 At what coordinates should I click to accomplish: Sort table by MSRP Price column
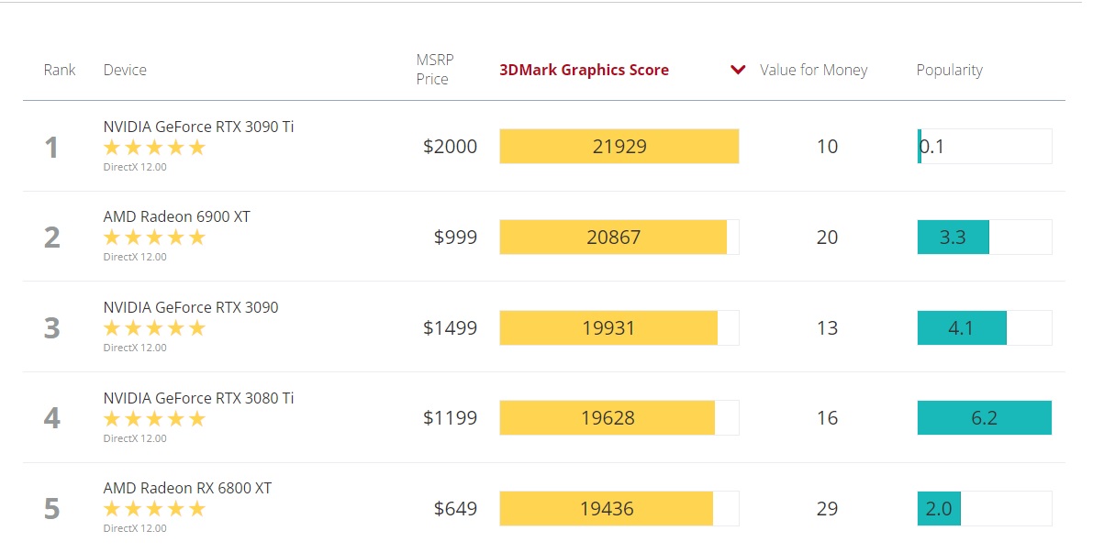pos(434,70)
